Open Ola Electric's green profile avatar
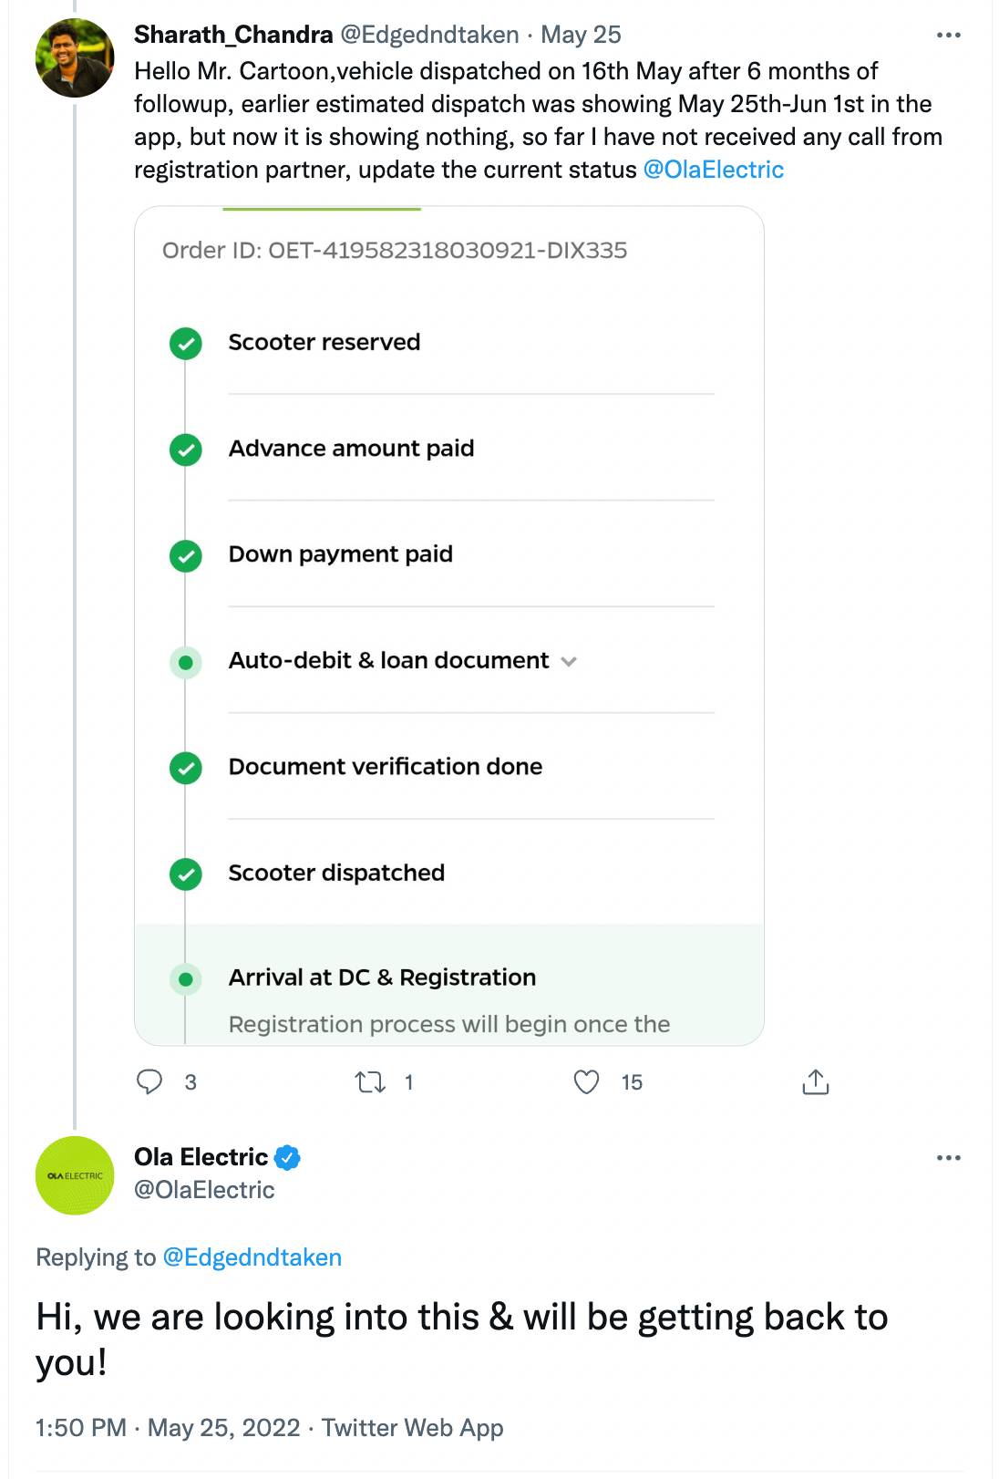The width and height of the screenshot is (999, 1479). 75,1175
